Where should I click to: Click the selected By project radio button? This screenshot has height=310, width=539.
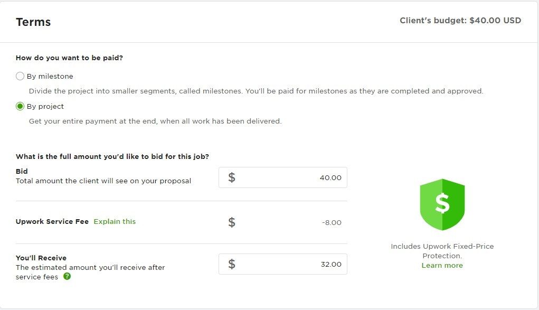click(20, 106)
